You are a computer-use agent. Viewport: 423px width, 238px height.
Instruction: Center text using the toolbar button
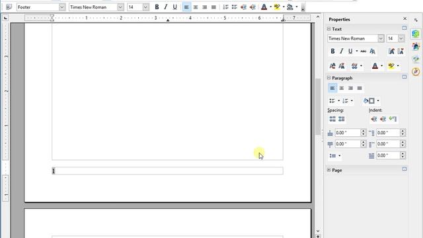[x=196, y=7]
